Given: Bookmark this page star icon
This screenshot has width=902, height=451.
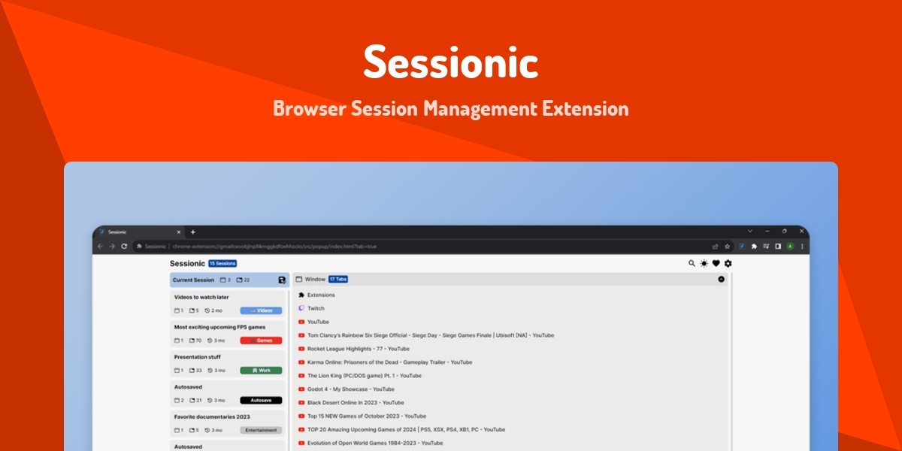Looking at the screenshot, I should point(727,246).
